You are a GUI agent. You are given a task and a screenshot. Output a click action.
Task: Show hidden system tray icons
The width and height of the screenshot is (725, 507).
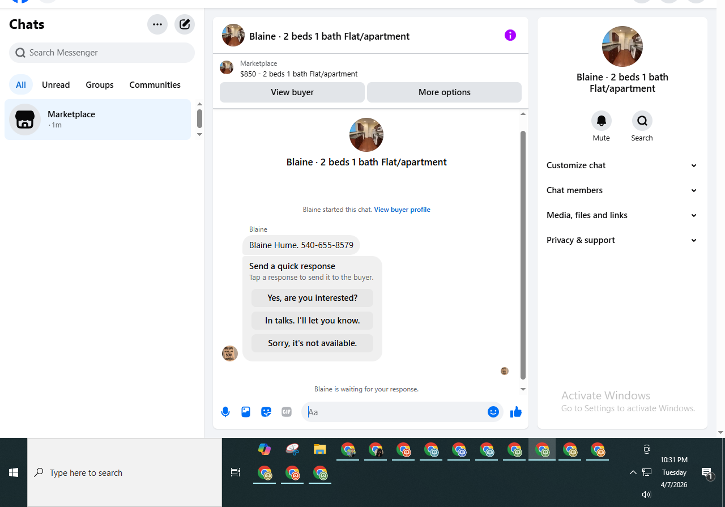(633, 472)
